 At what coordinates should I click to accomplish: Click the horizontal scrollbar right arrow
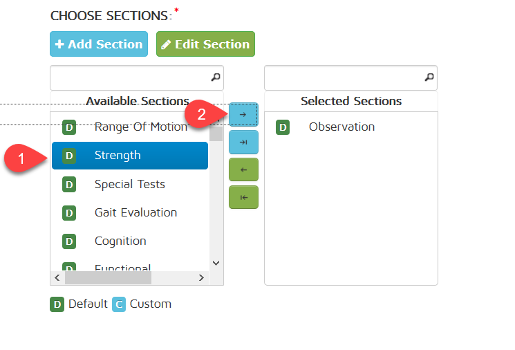pos(201,277)
